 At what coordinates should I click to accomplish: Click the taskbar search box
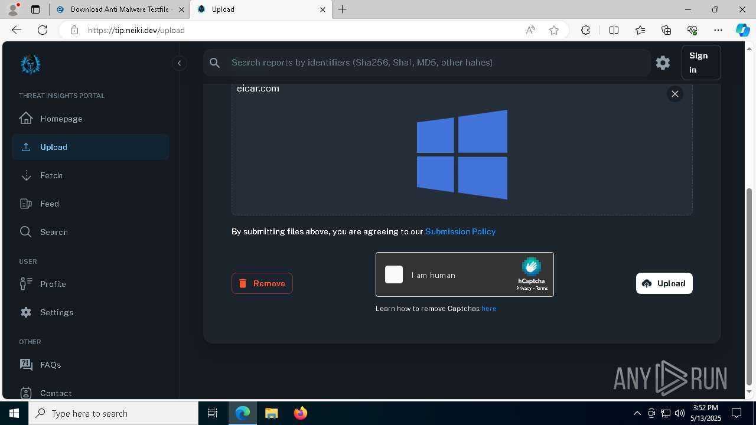(x=113, y=413)
